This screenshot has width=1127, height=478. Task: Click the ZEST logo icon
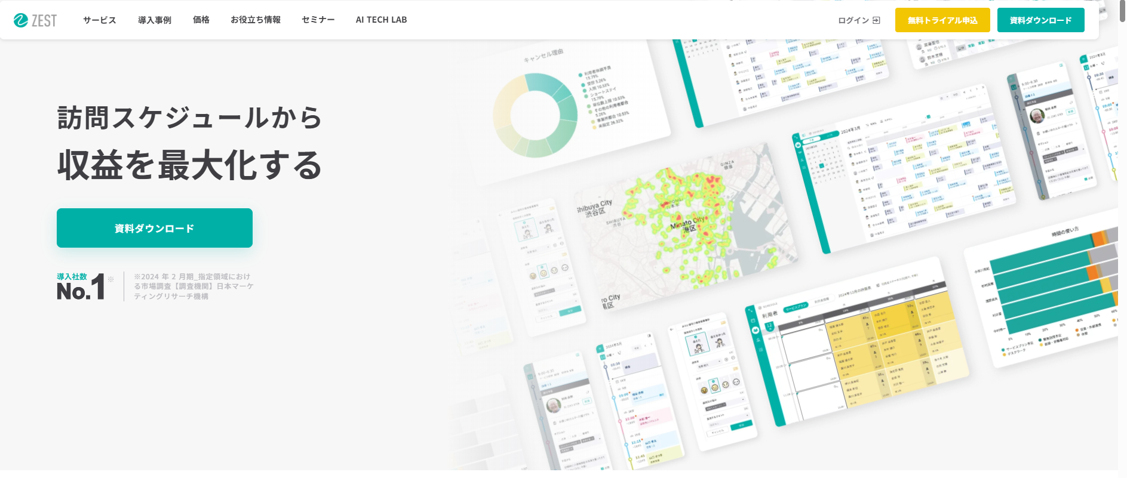[x=21, y=20]
